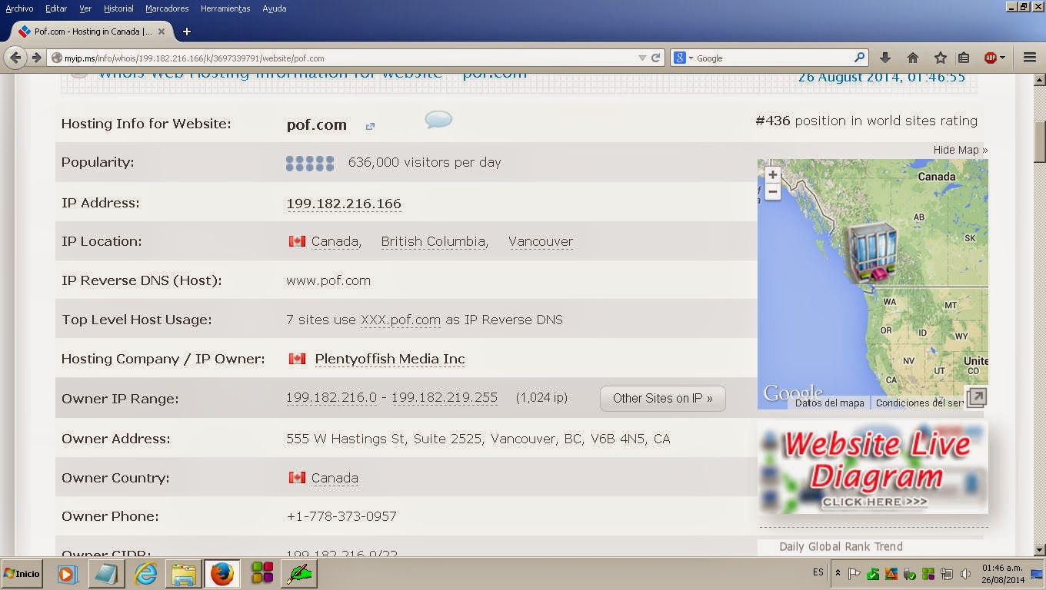Open Adblock Plus dropdown arrow
The height and width of the screenshot is (590, 1046).
[1001, 58]
